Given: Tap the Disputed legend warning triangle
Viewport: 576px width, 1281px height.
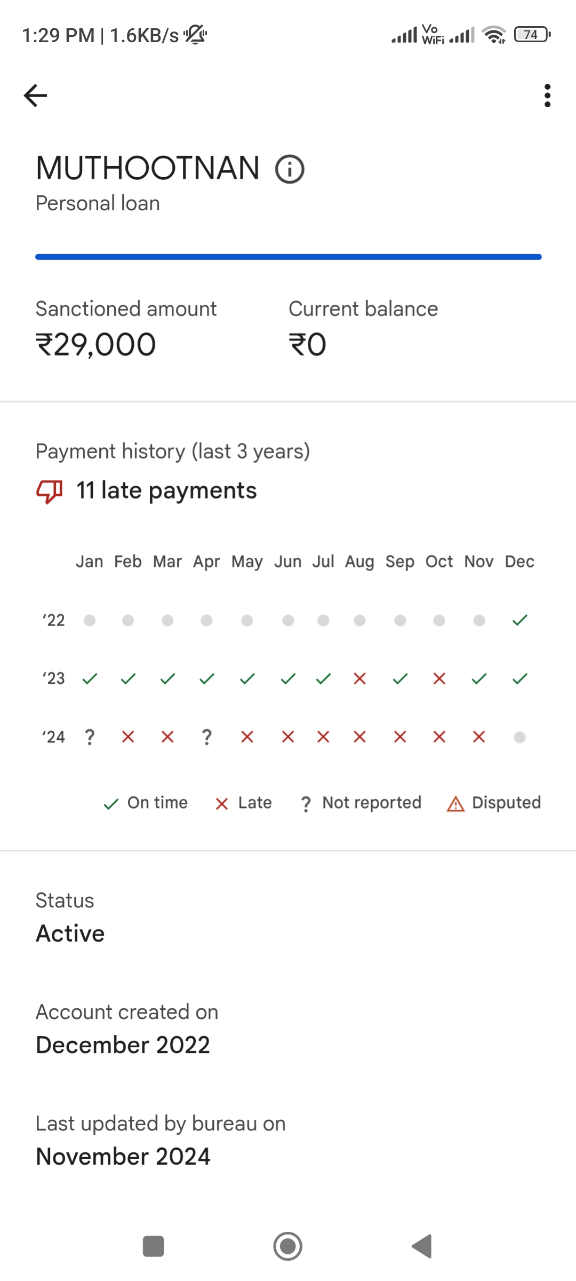Looking at the screenshot, I should [455, 803].
